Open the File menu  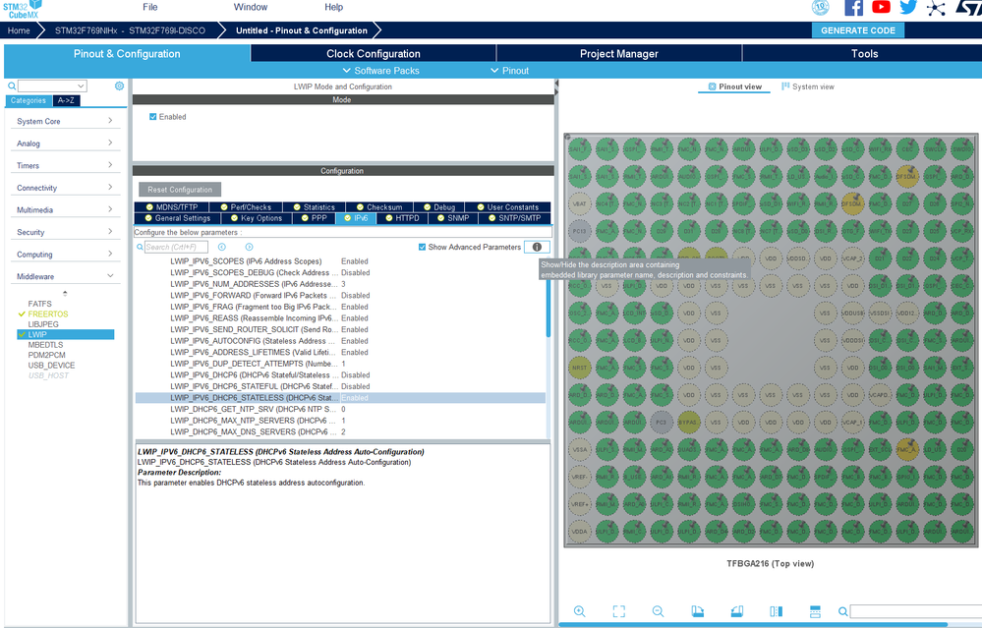click(150, 7)
